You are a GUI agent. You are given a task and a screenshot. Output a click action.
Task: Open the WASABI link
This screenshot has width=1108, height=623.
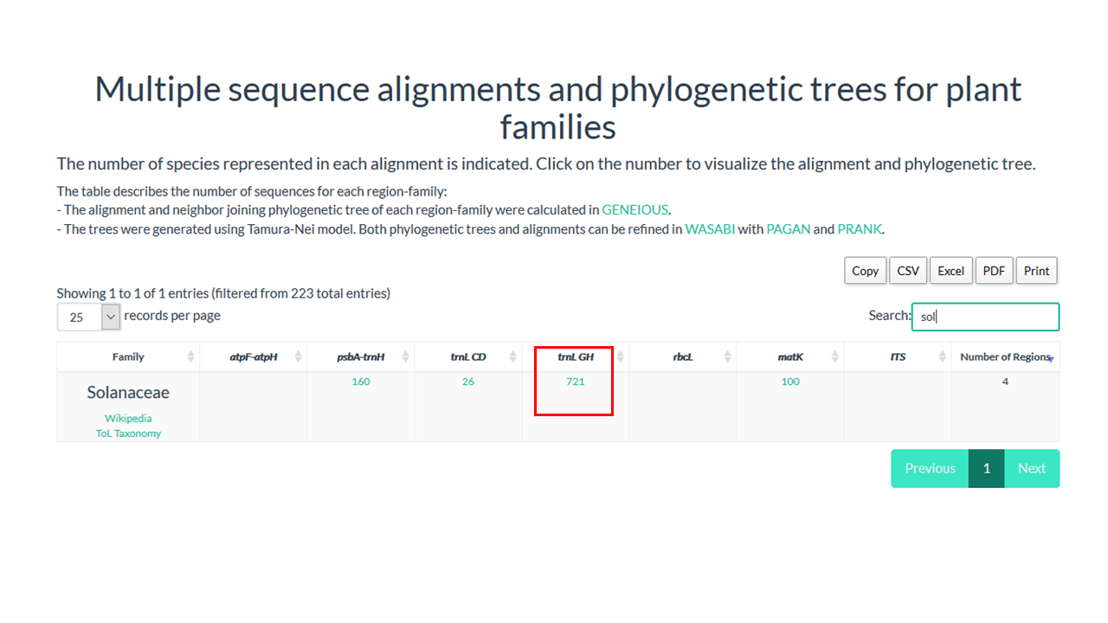point(710,229)
